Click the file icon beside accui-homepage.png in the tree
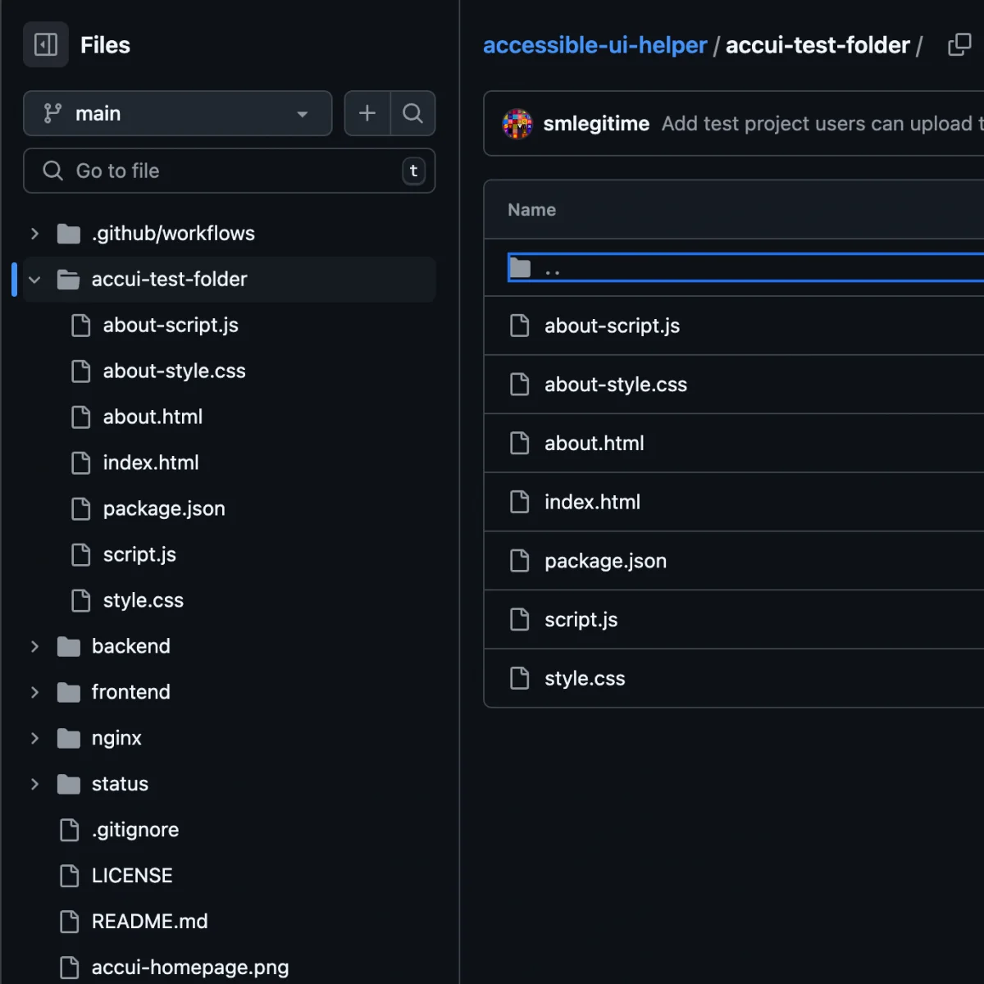Viewport: 984px width, 984px height. point(70,968)
